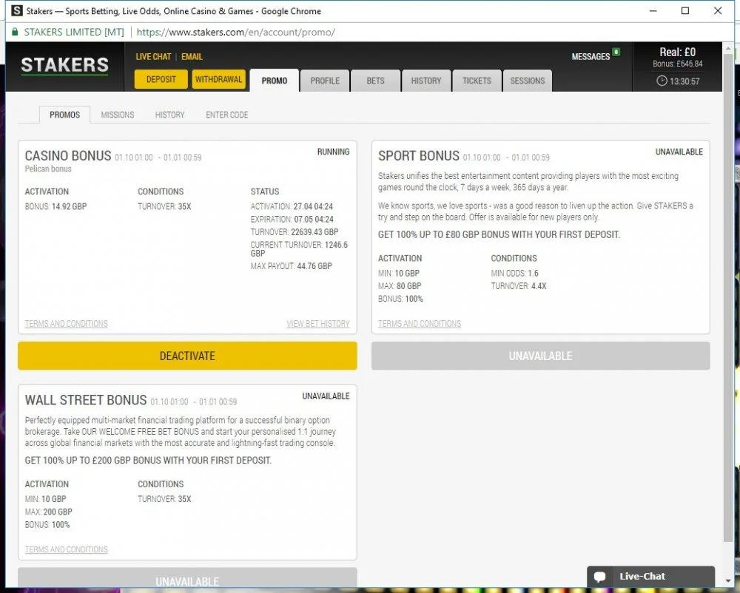740x593 pixels.
Task: Click the Bonus: £646.84 balance
Action: coord(677,64)
